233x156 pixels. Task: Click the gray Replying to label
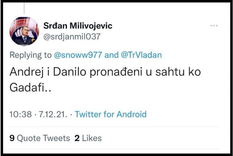tap(31, 55)
